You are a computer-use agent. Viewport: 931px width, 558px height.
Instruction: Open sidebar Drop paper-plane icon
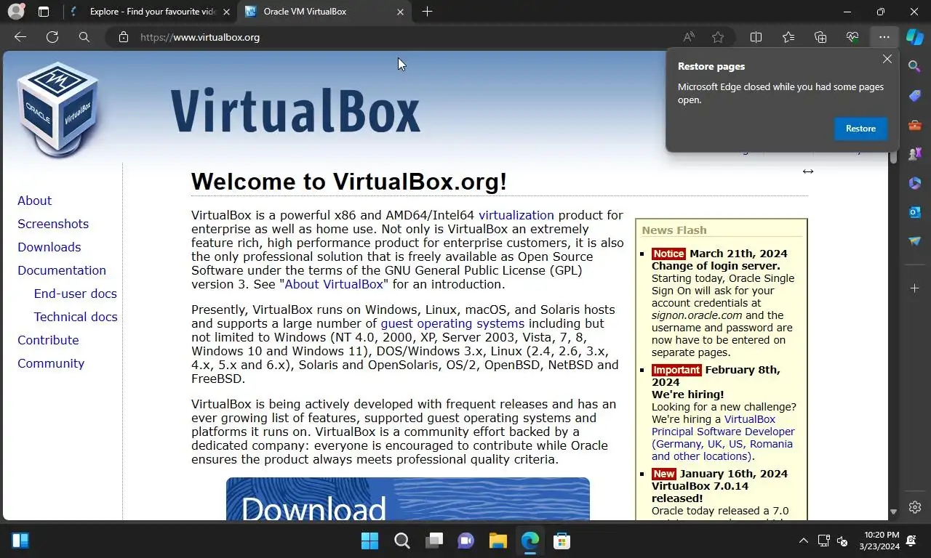[915, 241]
